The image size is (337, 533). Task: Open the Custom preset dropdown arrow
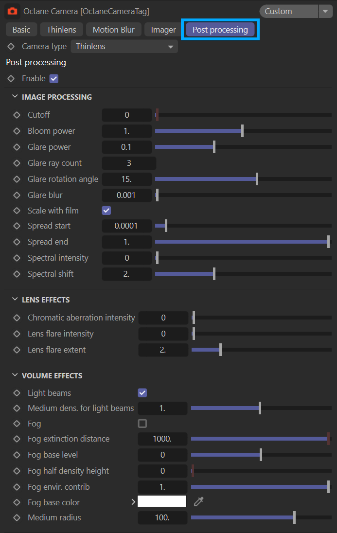pyautogui.click(x=325, y=11)
